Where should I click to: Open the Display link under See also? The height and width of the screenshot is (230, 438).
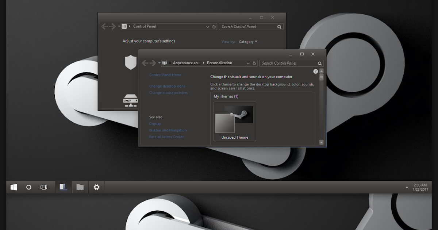click(155, 124)
